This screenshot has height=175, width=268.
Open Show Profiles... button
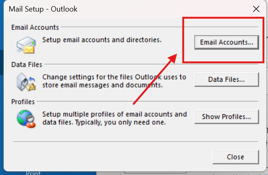227,117
